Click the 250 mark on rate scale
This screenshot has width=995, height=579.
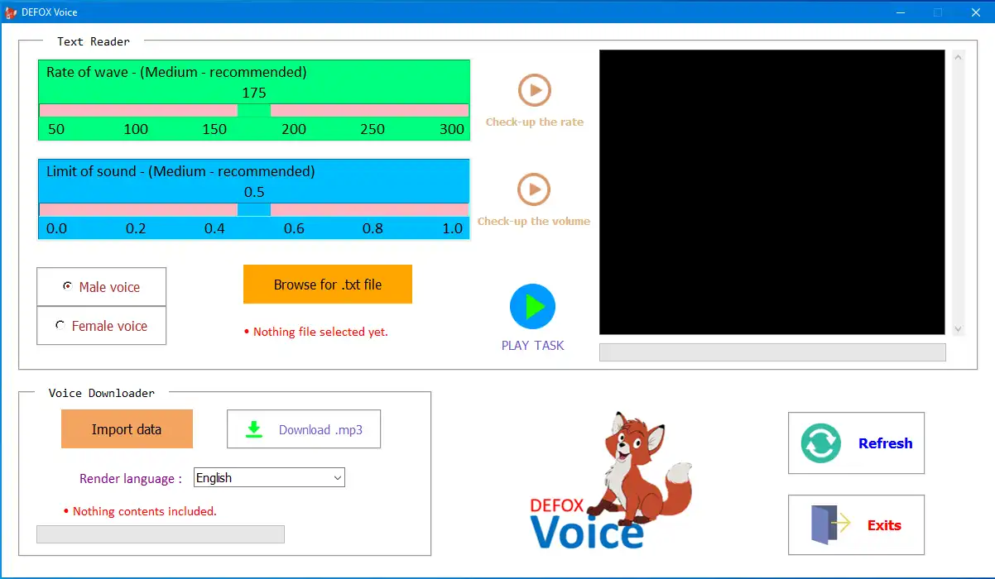373,129
